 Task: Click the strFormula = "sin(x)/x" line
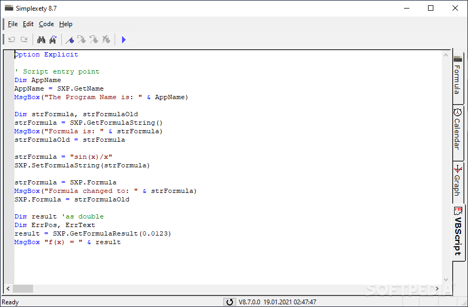tap(63, 157)
